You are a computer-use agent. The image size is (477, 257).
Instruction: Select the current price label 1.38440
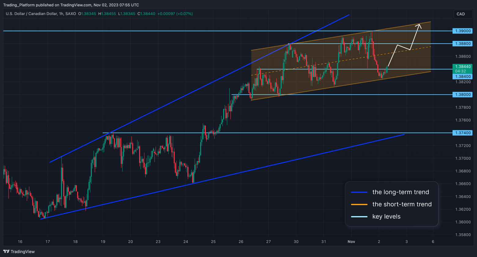tap(462, 67)
